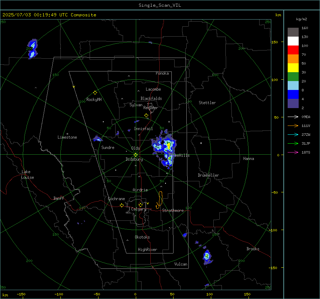Click the Hanna label

click(x=249, y=159)
